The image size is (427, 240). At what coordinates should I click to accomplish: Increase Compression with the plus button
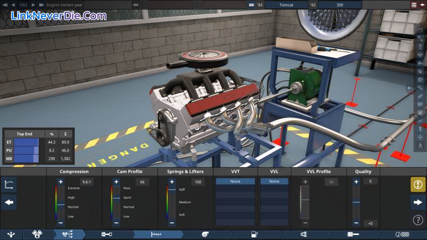coord(61,182)
